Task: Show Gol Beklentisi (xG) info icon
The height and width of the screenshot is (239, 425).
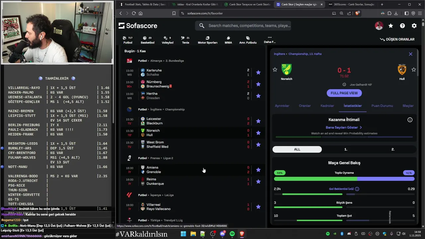Action: tap(357, 189)
